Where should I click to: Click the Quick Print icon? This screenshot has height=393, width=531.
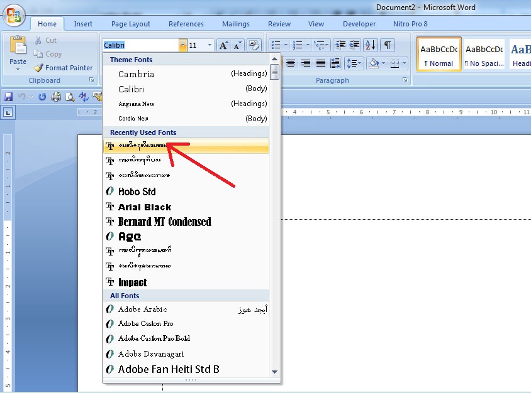pos(56,97)
